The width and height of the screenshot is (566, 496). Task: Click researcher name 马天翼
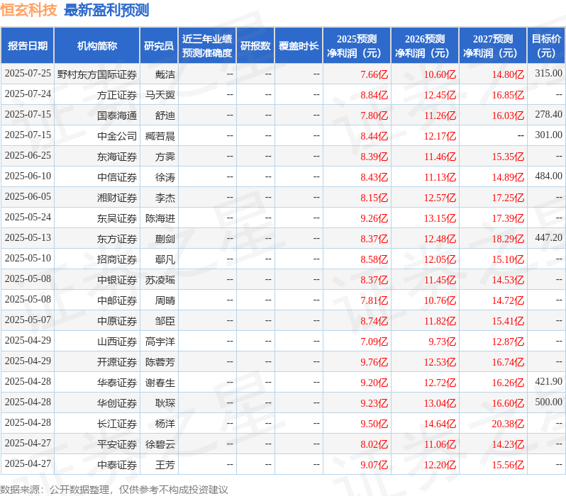coord(160,95)
